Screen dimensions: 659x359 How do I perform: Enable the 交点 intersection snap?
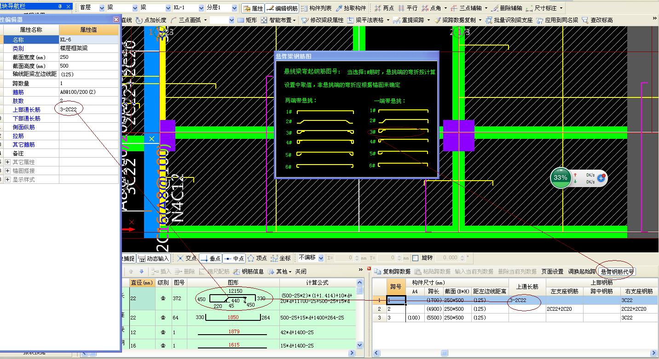click(187, 258)
